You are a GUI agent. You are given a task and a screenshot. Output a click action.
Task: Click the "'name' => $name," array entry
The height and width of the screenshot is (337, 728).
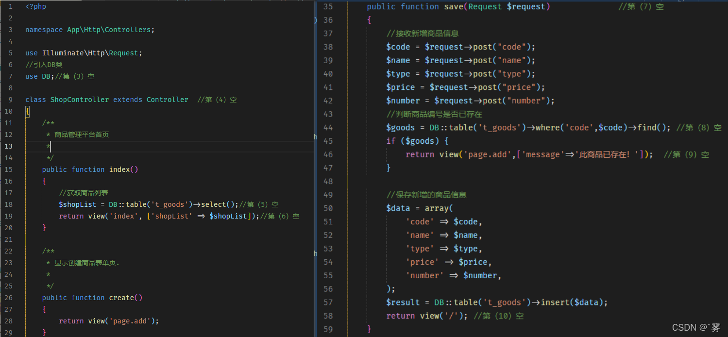pyautogui.click(x=444, y=235)
